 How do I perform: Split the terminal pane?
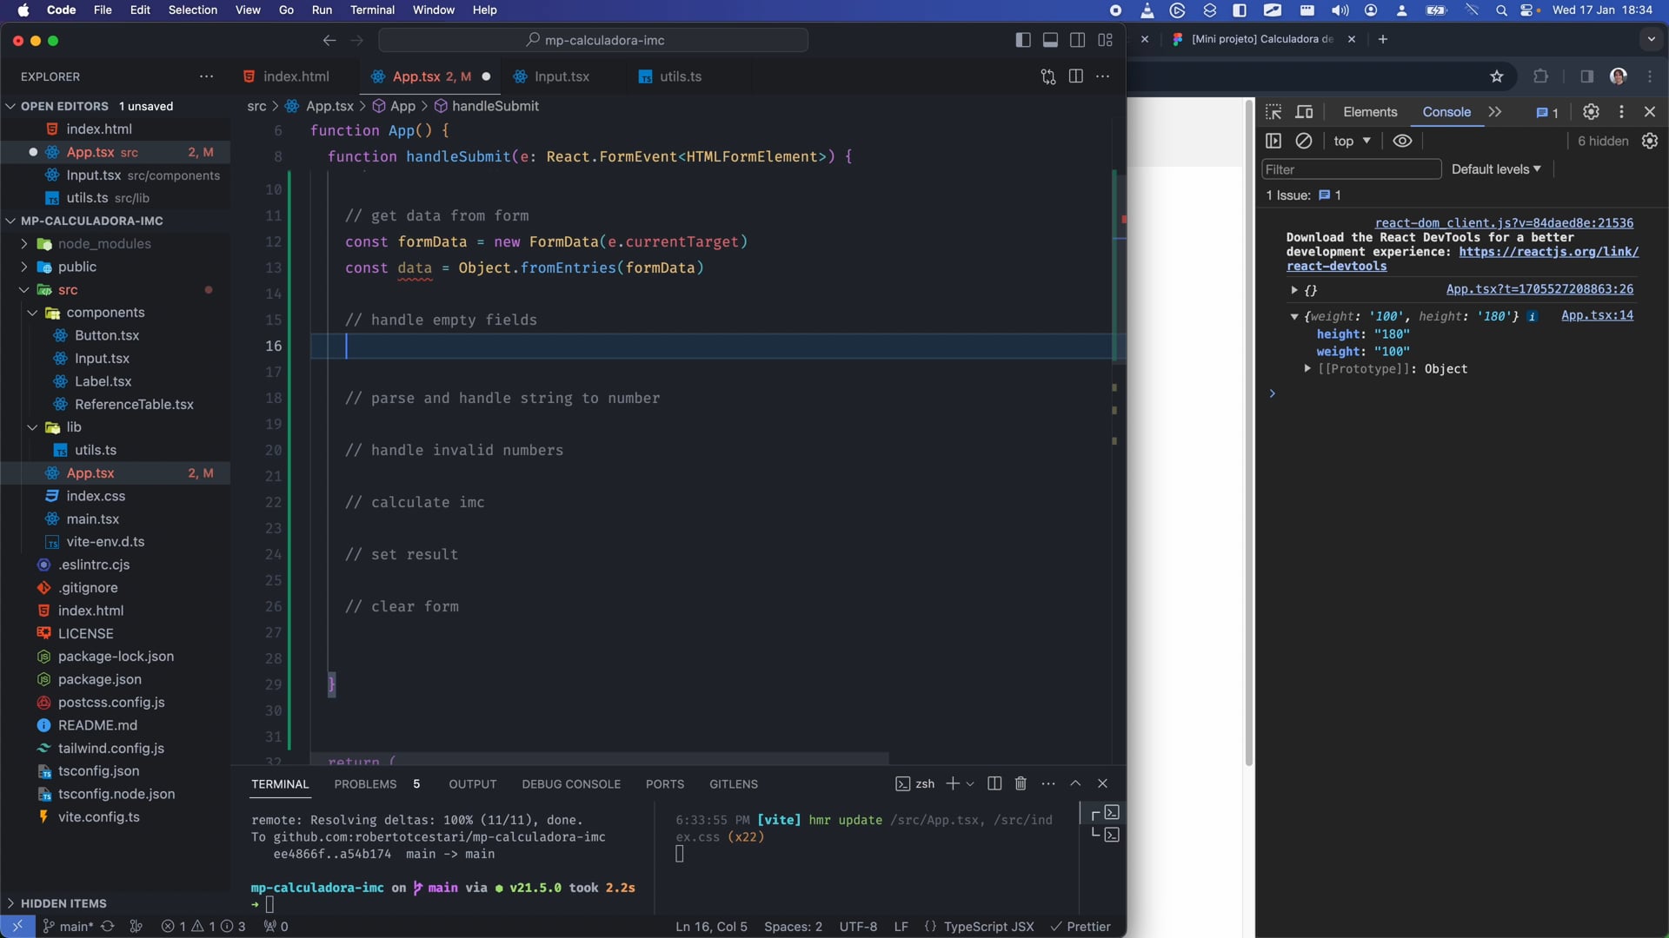click(994, 783)
